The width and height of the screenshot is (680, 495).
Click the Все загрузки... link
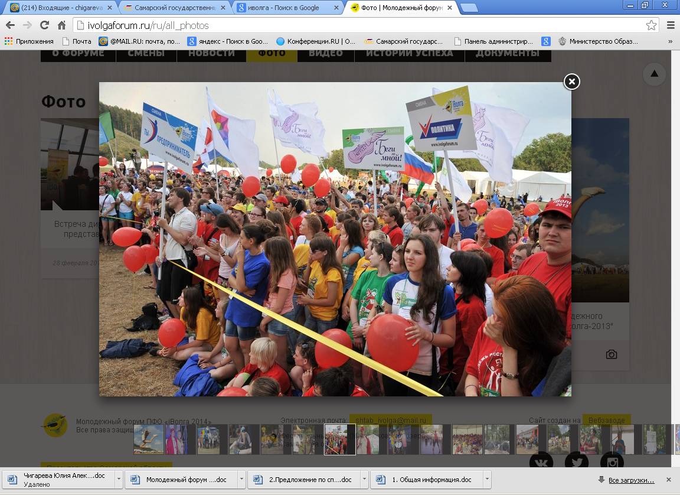tap(631, 480)
